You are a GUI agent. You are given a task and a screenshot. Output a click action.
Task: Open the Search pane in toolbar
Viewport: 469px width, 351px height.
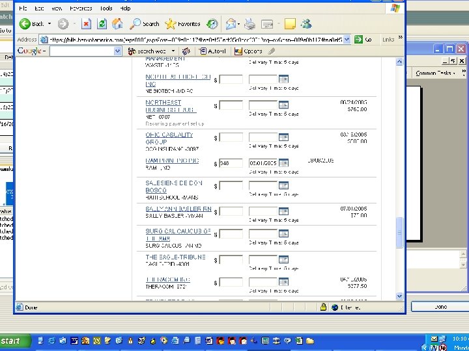[144, 24]
